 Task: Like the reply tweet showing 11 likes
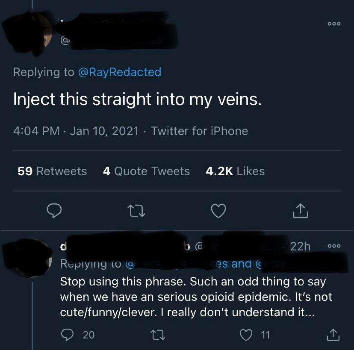[x=247, y=335]
